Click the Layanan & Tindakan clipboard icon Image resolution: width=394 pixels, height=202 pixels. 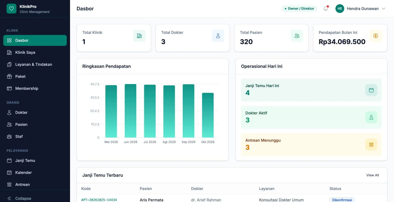coord(9,64)
